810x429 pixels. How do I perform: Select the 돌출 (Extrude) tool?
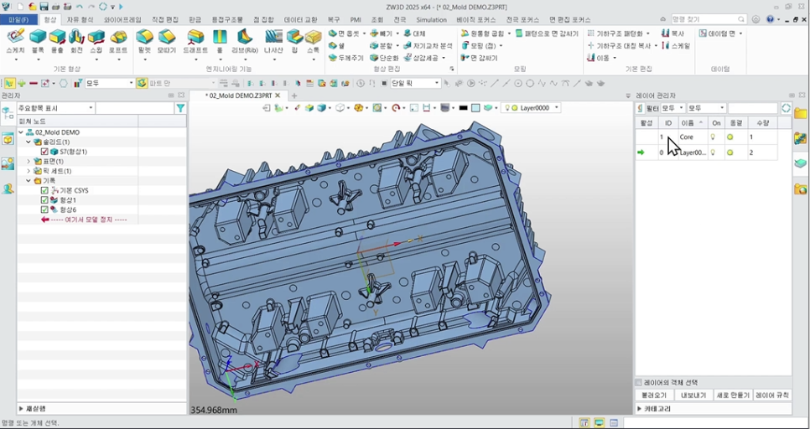point(57,37)
